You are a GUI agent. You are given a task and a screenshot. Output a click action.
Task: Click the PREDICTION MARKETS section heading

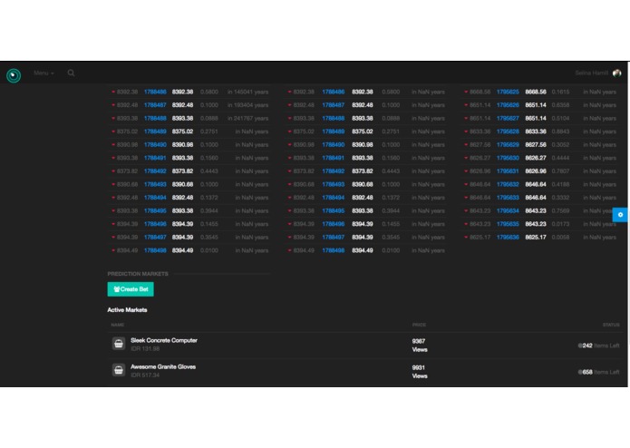[138, 274]
